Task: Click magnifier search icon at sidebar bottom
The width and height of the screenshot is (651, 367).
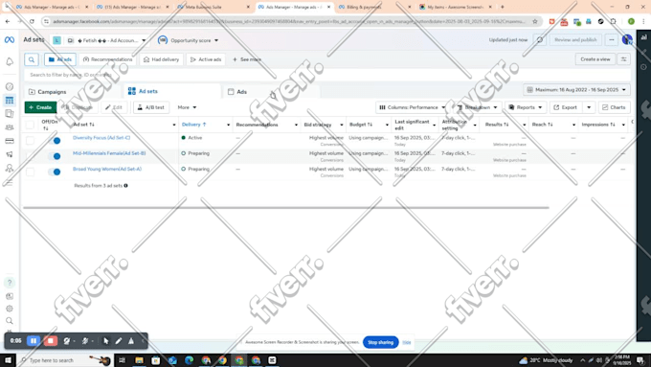Action: (10, 321)
